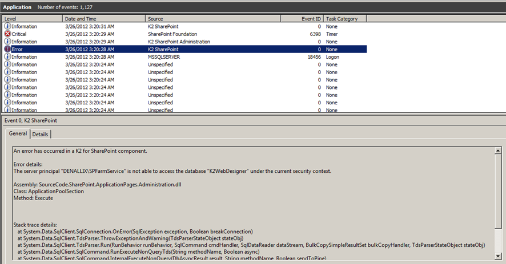Switch to the General tab
This screenshot has height=264, width=506.
click(18, 133)
